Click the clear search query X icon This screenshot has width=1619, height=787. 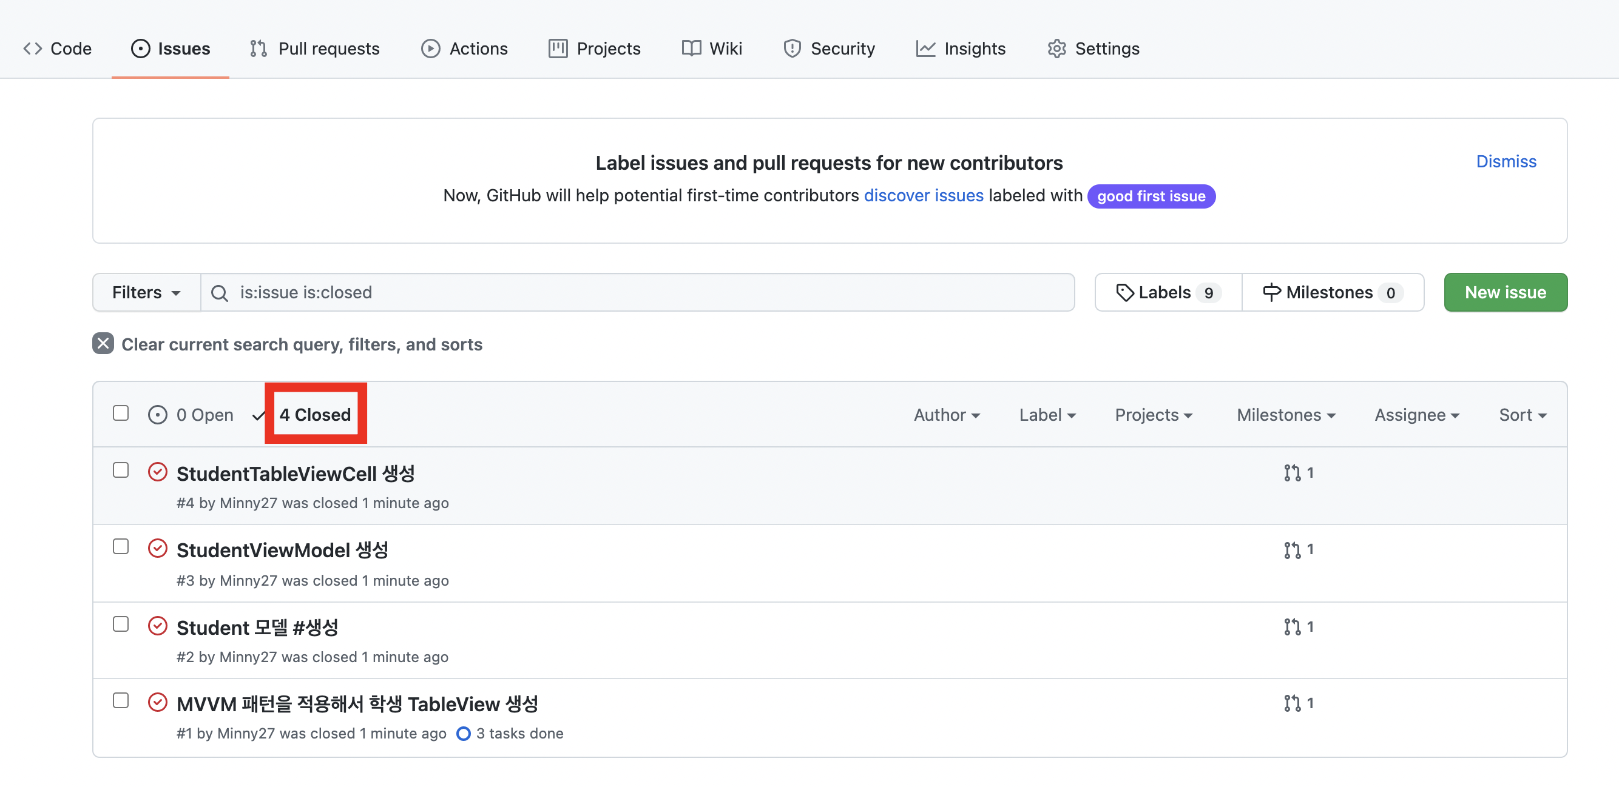coord(103,344)
